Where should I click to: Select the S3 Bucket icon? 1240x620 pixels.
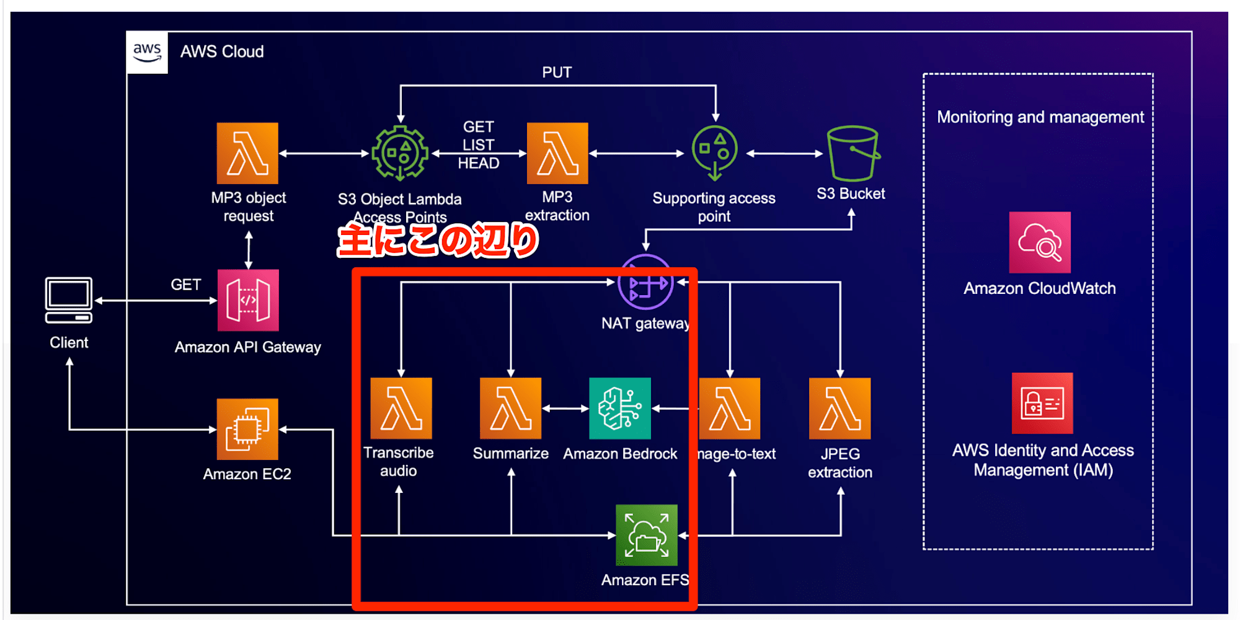tap(853, 153)
